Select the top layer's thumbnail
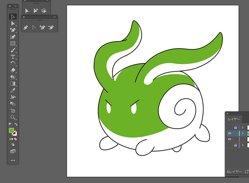This screenshot has height=183, width=249. (x=248, y=128)
